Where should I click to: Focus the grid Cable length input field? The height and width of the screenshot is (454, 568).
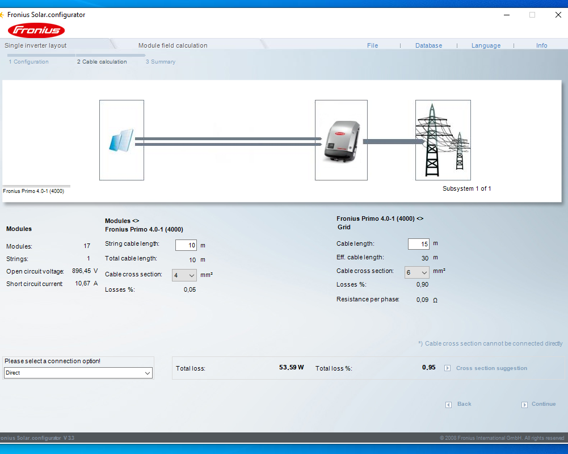coord(418,243)
